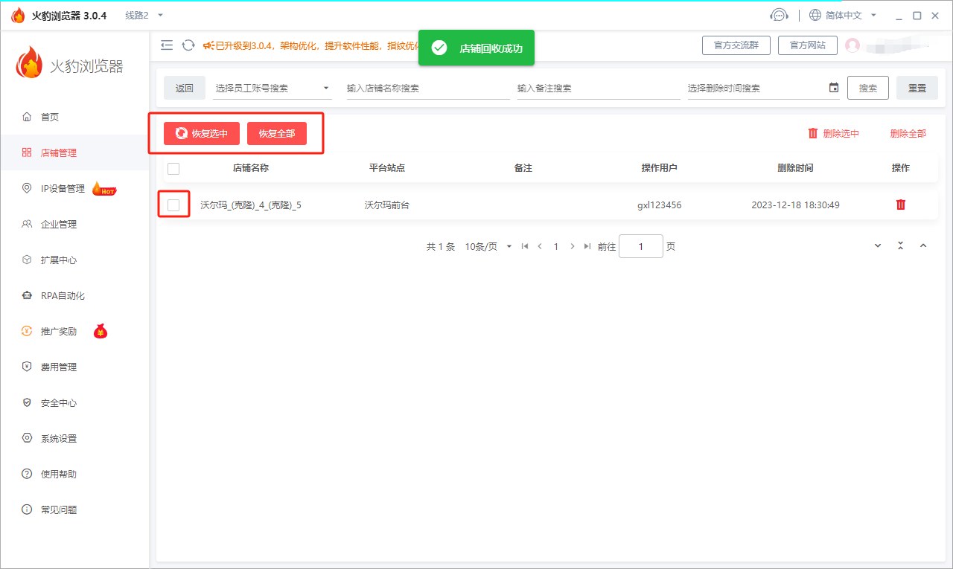Click the 推广奖励 red envelope icon

tap(102, 331)
